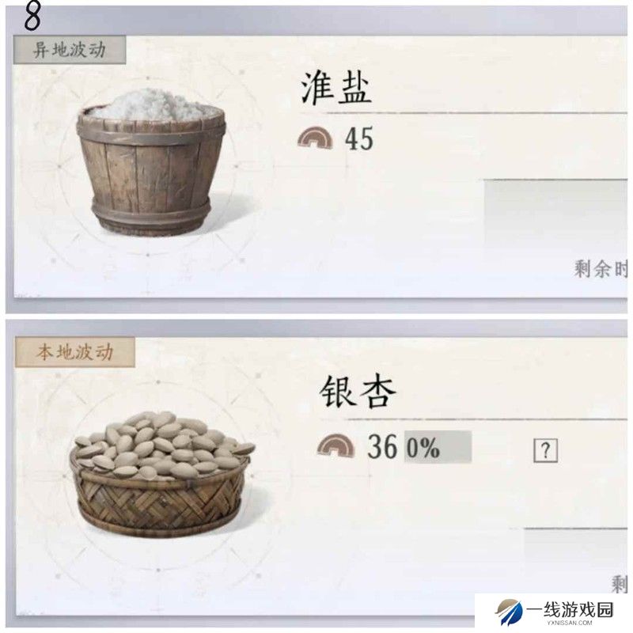Click the 银杏 price value 36

coord(381,447)
